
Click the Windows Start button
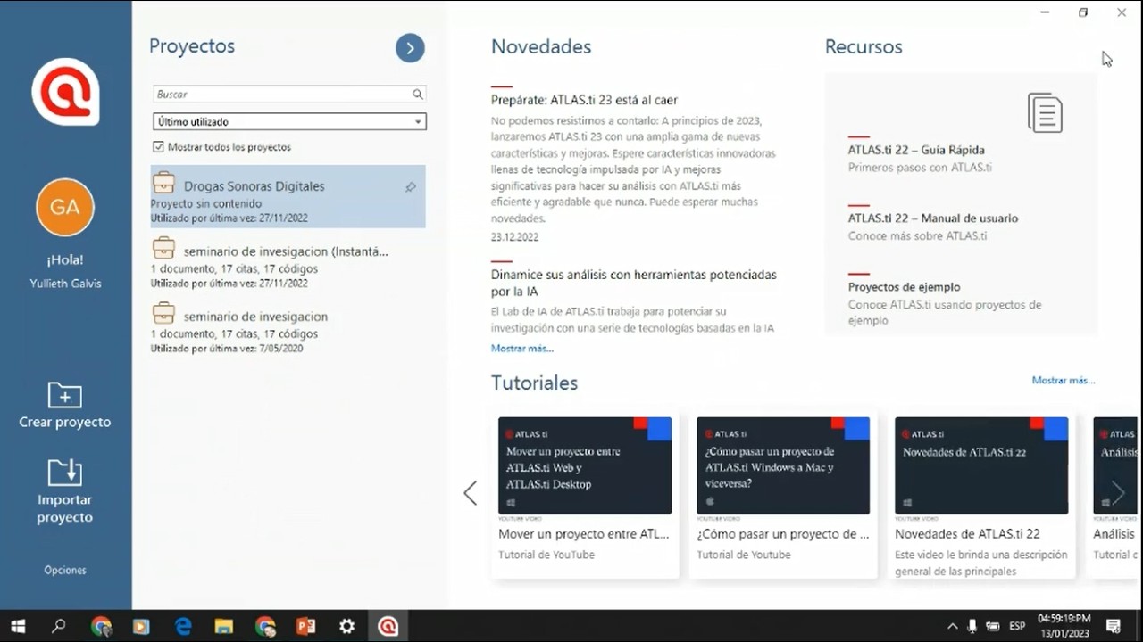click(x=18, y=626)
